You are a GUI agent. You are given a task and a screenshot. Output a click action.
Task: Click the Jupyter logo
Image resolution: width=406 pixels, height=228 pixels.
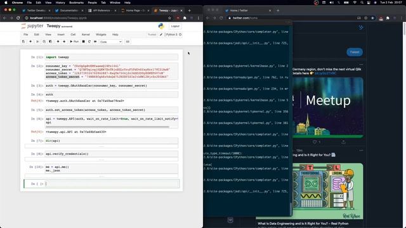pos(32,26)
